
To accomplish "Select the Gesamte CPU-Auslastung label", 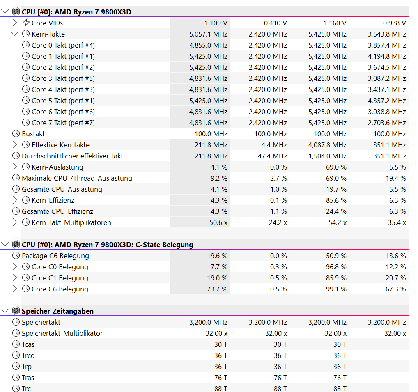I will pyautogui.click(x=62, y=189).
